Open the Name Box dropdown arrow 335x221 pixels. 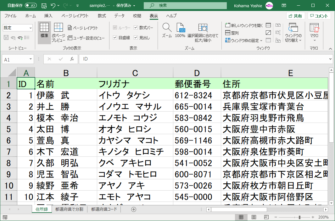(x=31, y=59)
